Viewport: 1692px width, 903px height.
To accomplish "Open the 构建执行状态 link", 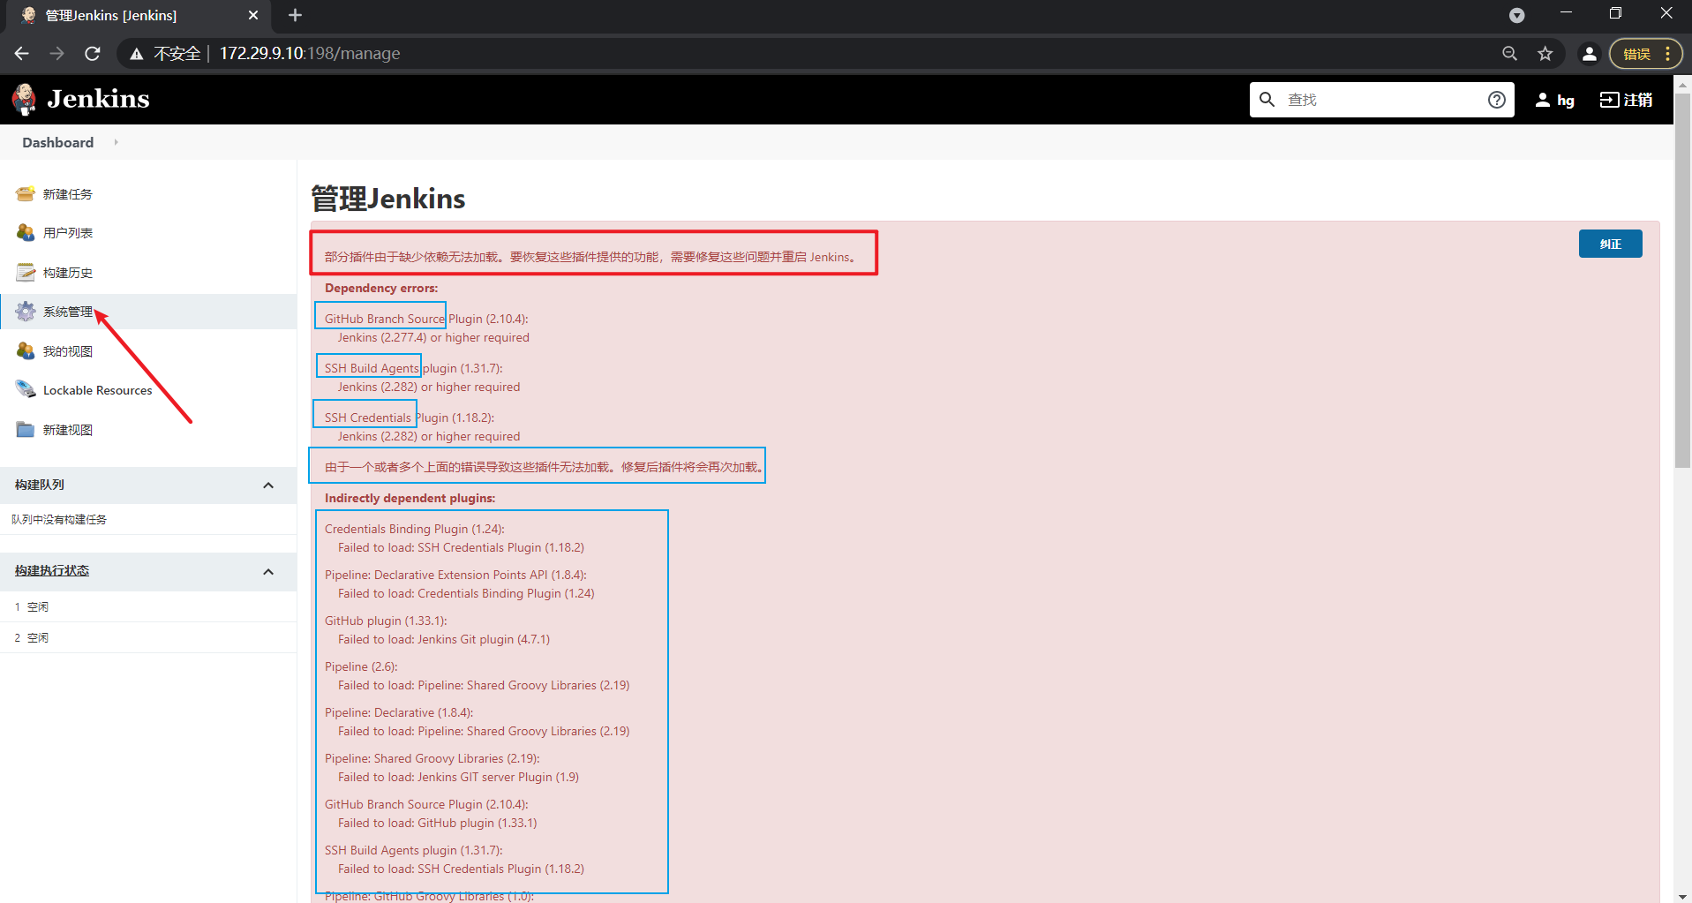I will click(52, 571).
